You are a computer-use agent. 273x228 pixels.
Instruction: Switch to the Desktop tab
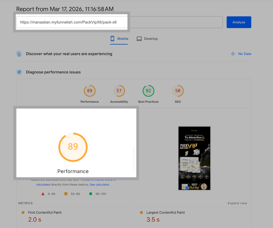[x=147, y=39]
